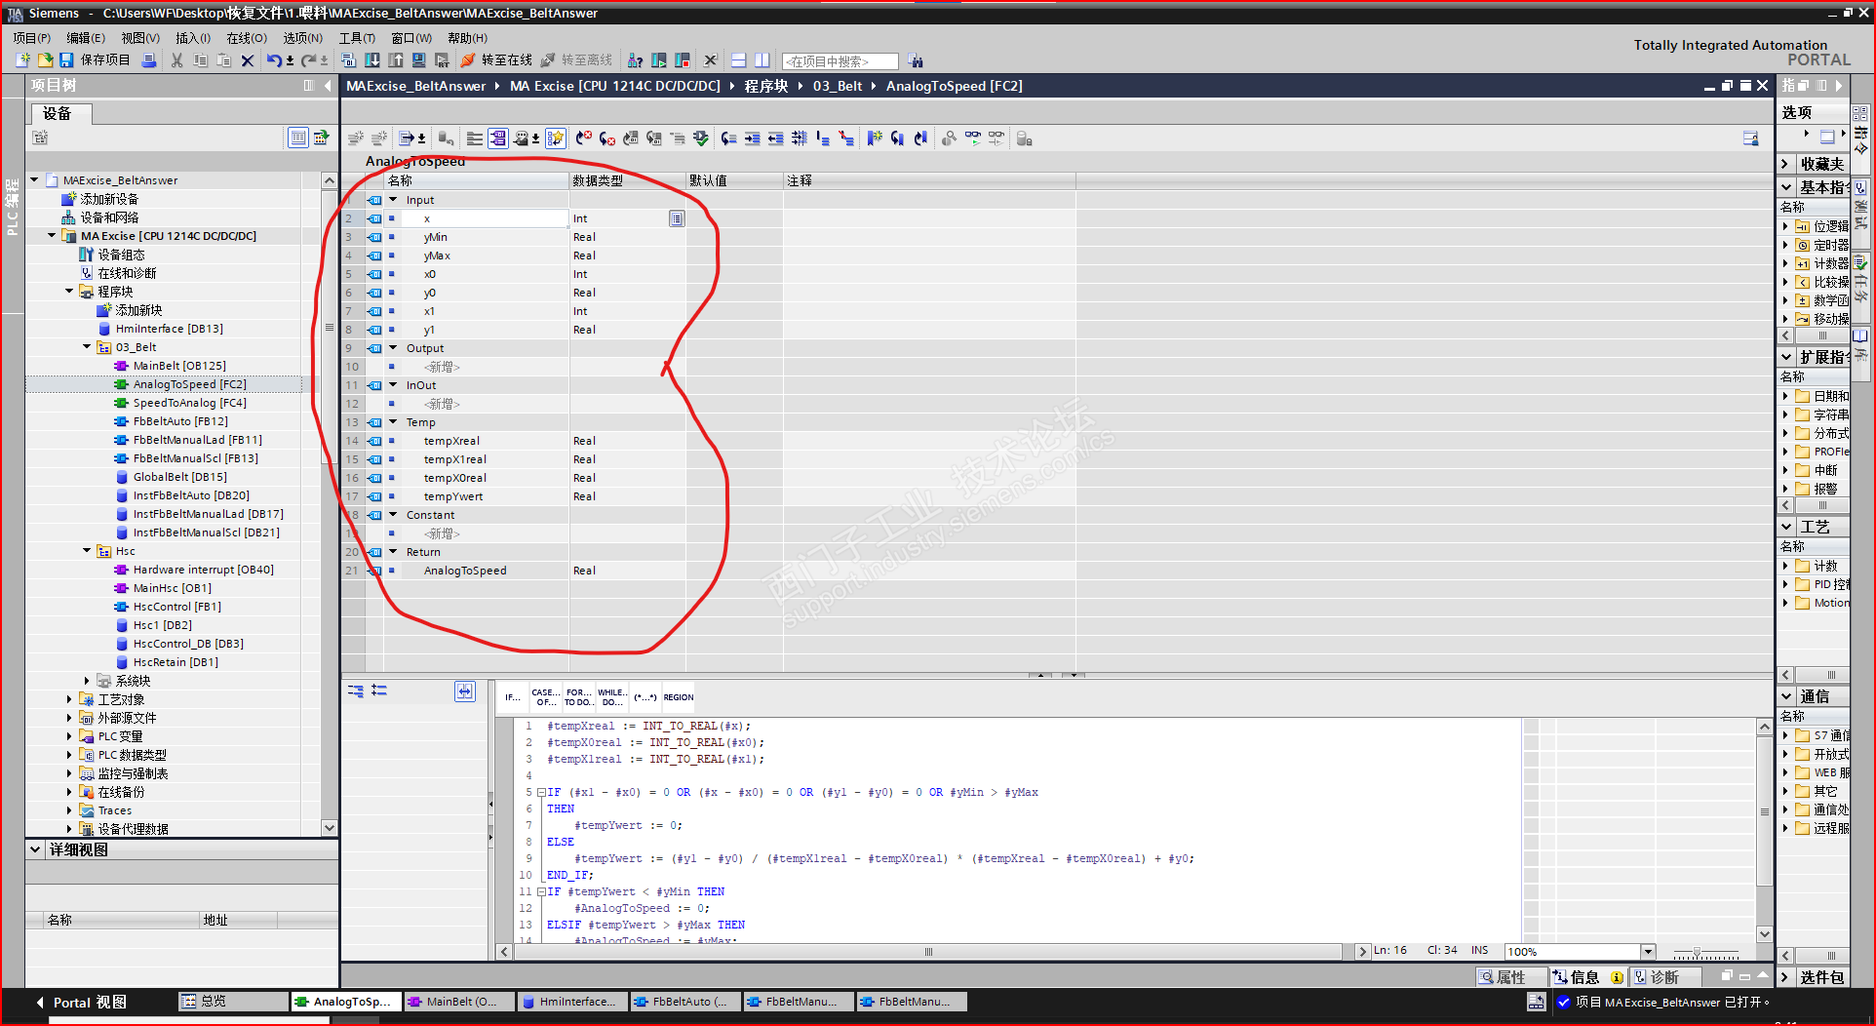Click the stop CPU icon

[x=683, y=60]
